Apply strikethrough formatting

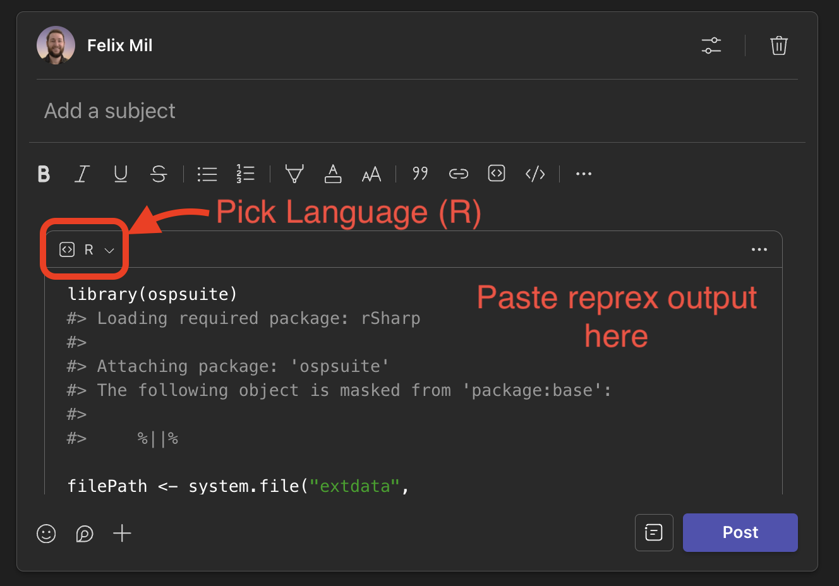pos(159,174)
